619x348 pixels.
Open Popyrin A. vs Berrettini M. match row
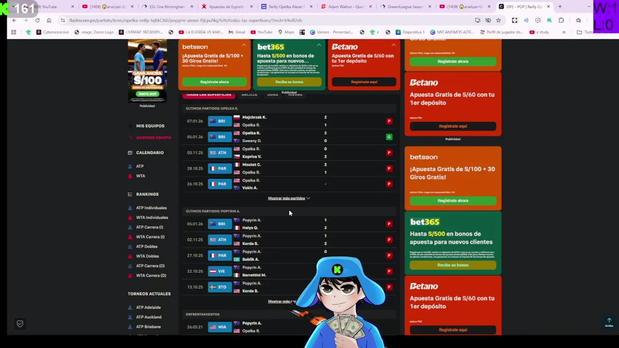pos(289,271)
